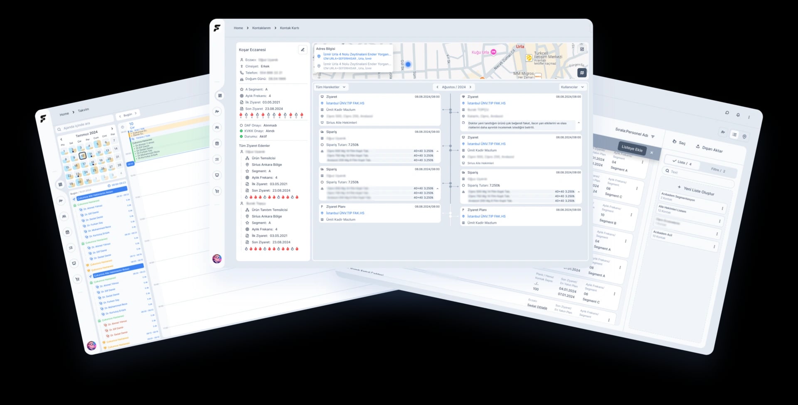
Task: Collapse the doctor note with chevron
Action: coord(579,123)
